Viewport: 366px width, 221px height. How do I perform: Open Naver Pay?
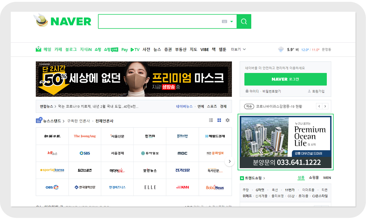[x=124, y=49]
